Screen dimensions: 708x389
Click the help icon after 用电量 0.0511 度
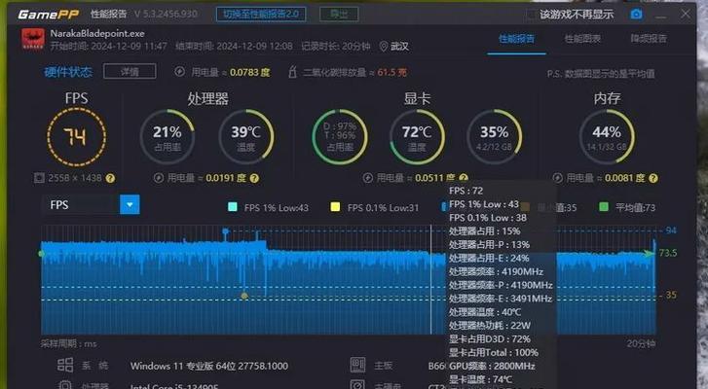(x=464, y=178)
